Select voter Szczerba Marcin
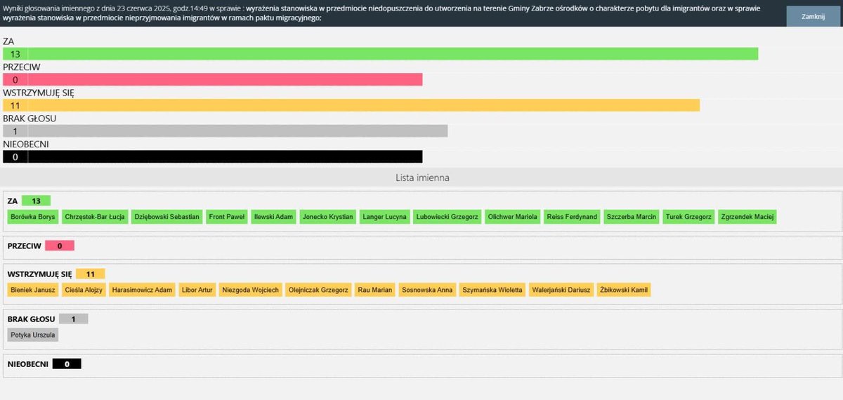Viewport: 843px width, 400px height. pyautogui.click(x=632, y=217)
